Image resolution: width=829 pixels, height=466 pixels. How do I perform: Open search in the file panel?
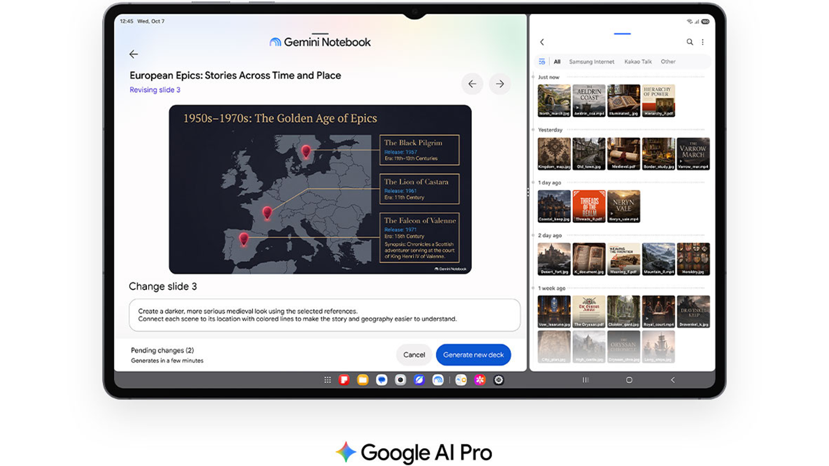point(690,42)
